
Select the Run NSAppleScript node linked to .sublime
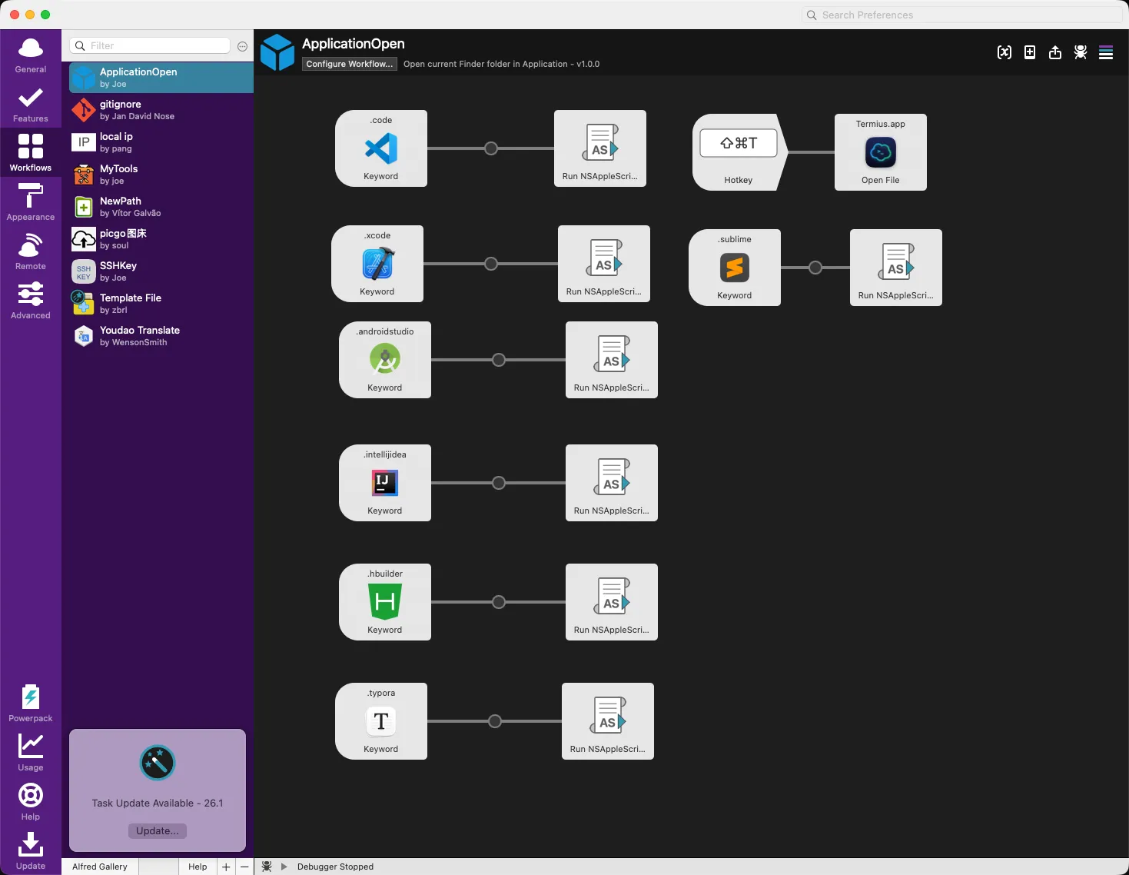(x=896, y=268)
